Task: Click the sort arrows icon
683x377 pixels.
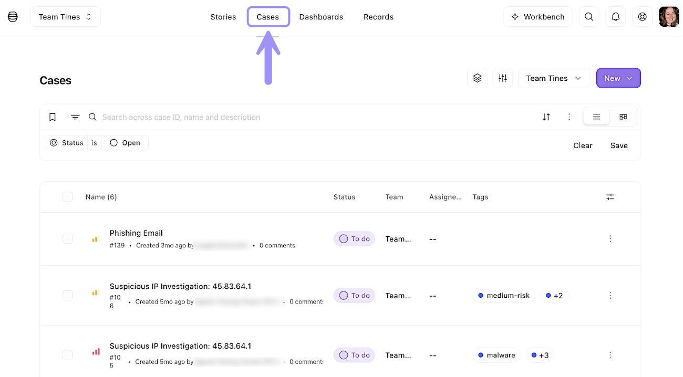Action: tap(546, 117)
